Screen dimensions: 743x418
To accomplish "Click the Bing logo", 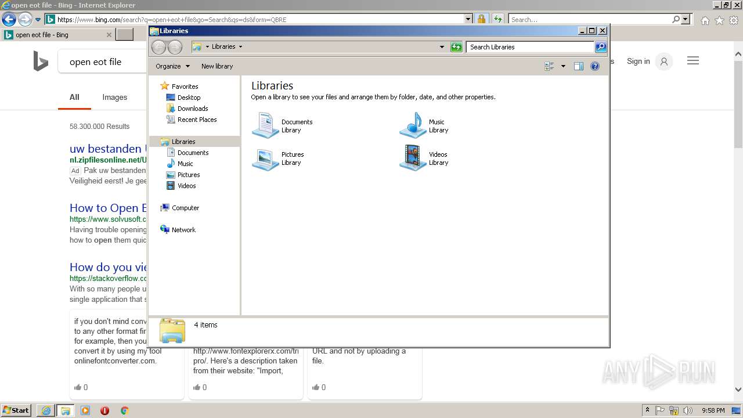I will [x=41, y=61].
